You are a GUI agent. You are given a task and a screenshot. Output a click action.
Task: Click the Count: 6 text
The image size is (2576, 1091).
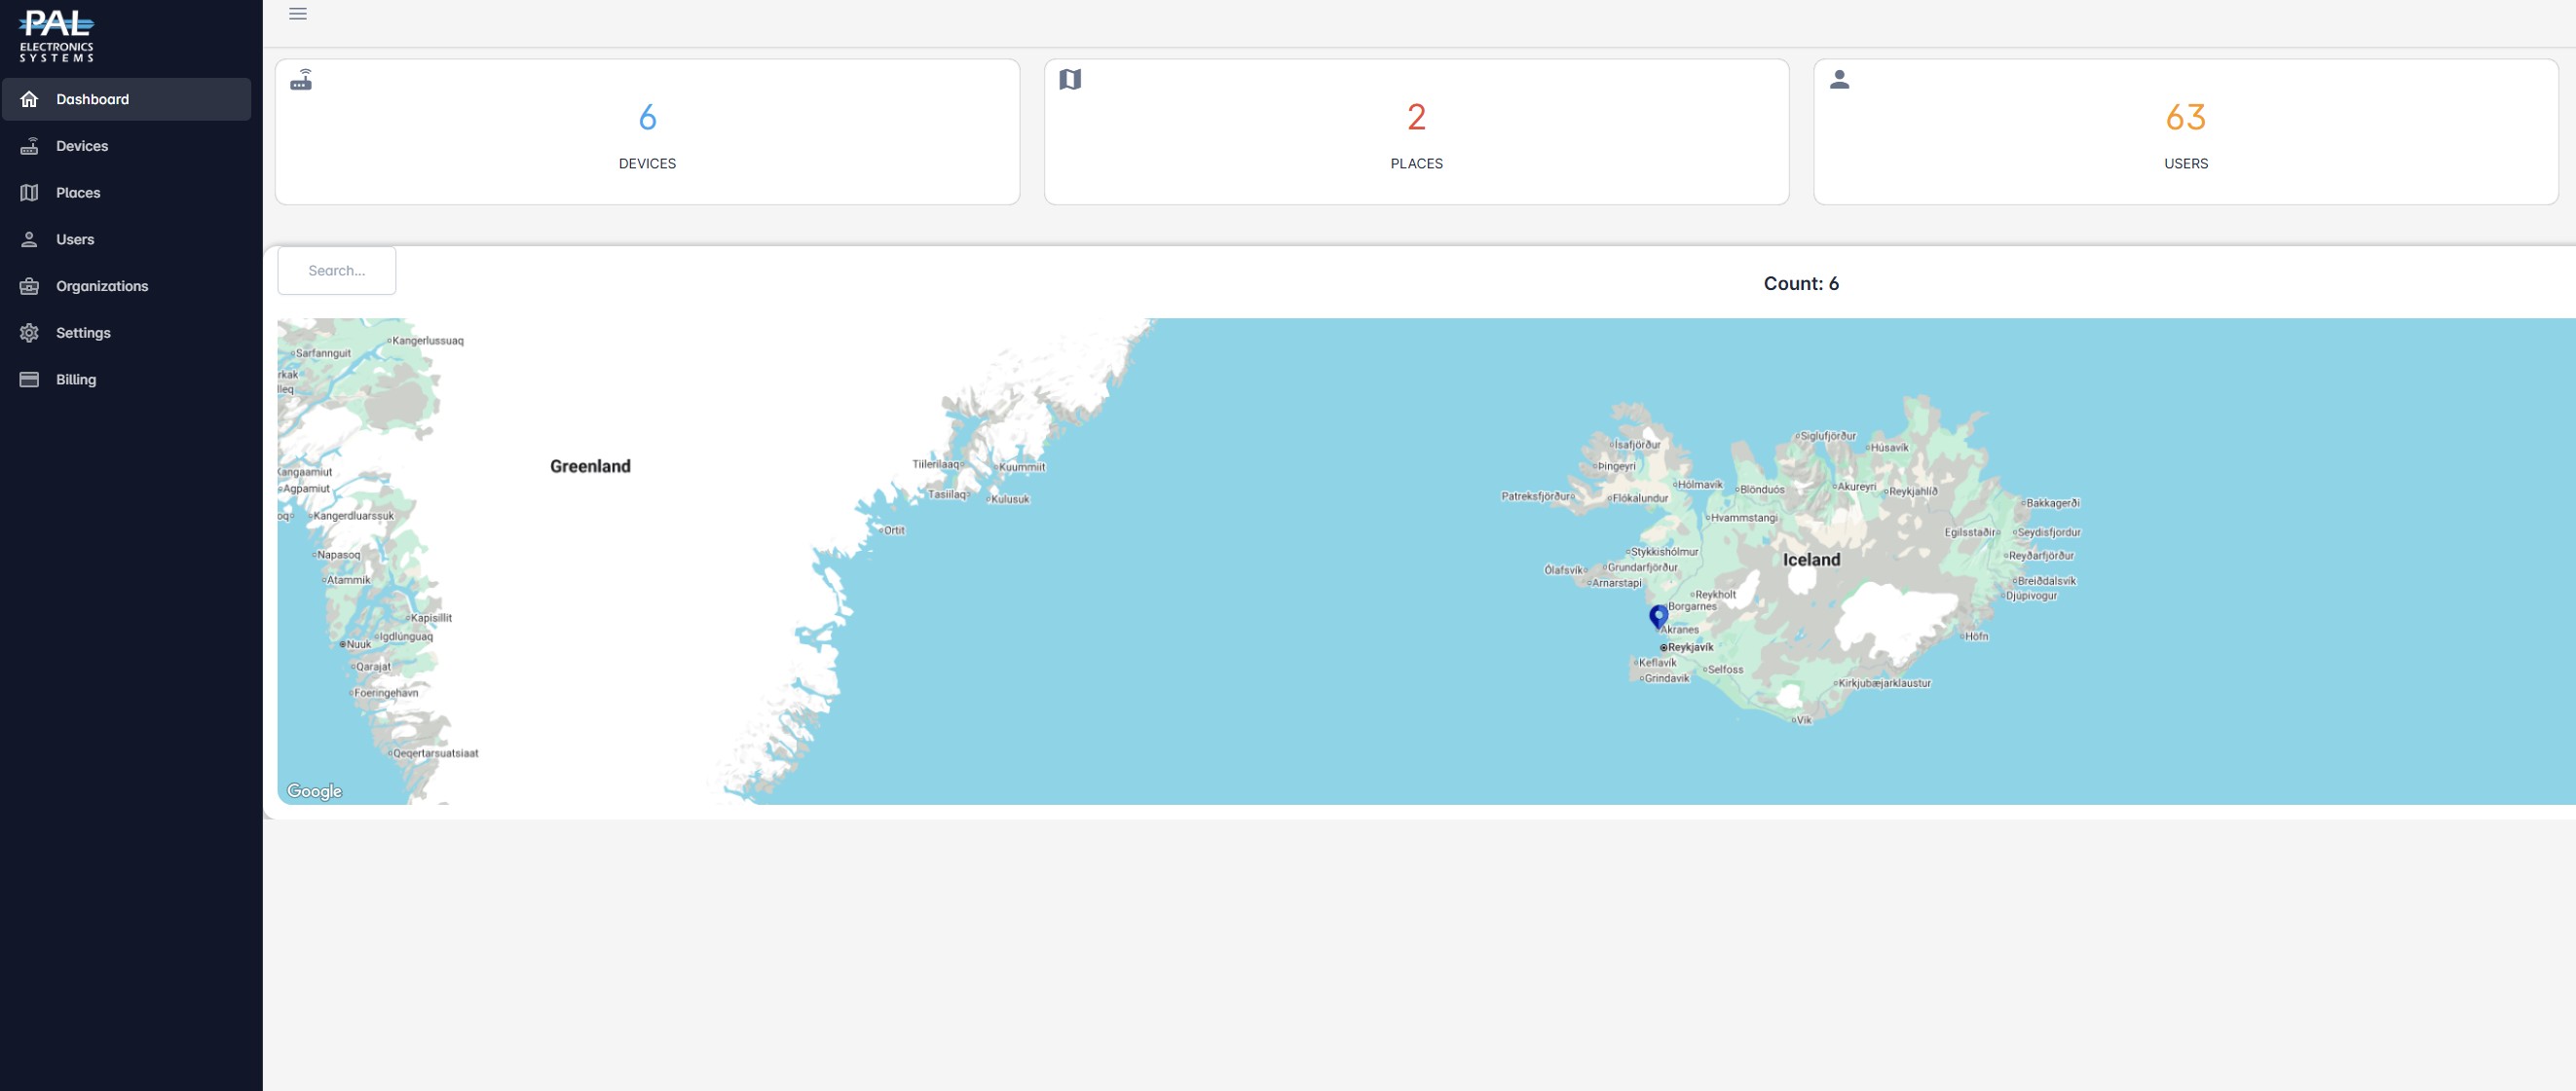point(1801,284)
